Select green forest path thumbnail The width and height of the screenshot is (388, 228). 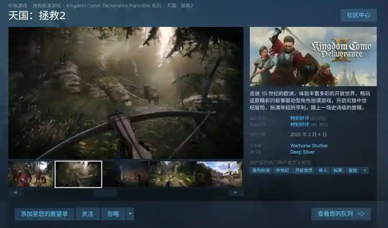pyautogui.click(x=172, y=174)
